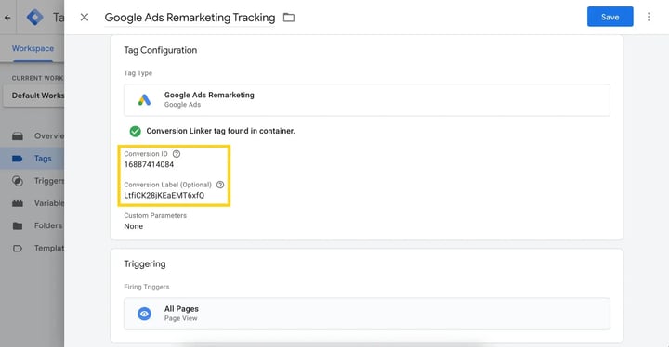Screen dimensions: 669x347
Task: Close the tag editor panel
Action: [85, 17]
